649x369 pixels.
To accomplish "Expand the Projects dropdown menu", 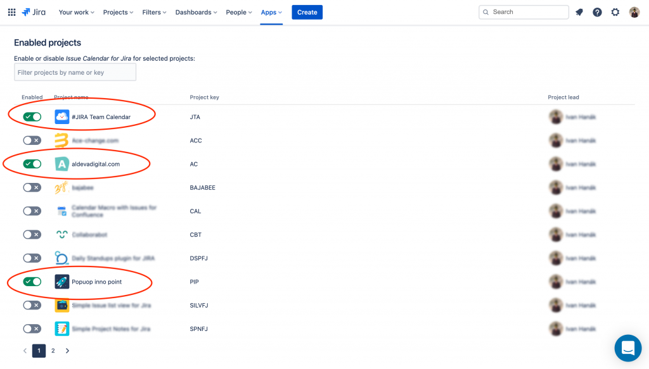I will 118,13.
